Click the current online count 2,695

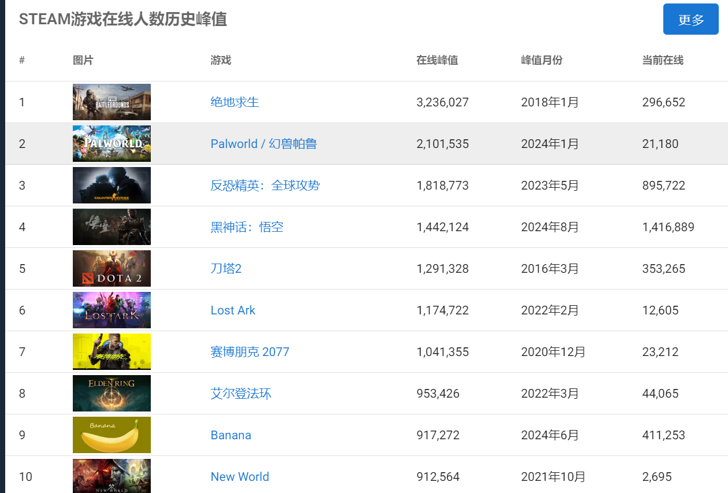pyautogui.click(x=657, y=477)
